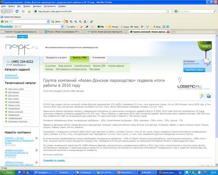Viewport: 218px width, 175px height.
Task: Click the red highlighter icon in Rambler toolbar
Action: click(82, 27)
